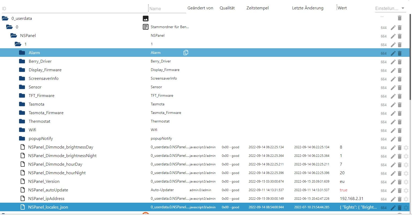Screen dimensions: 412x215
Task: Expand the Berry_Driver folder
Action: pyautogui.click(x=22, y=61)
